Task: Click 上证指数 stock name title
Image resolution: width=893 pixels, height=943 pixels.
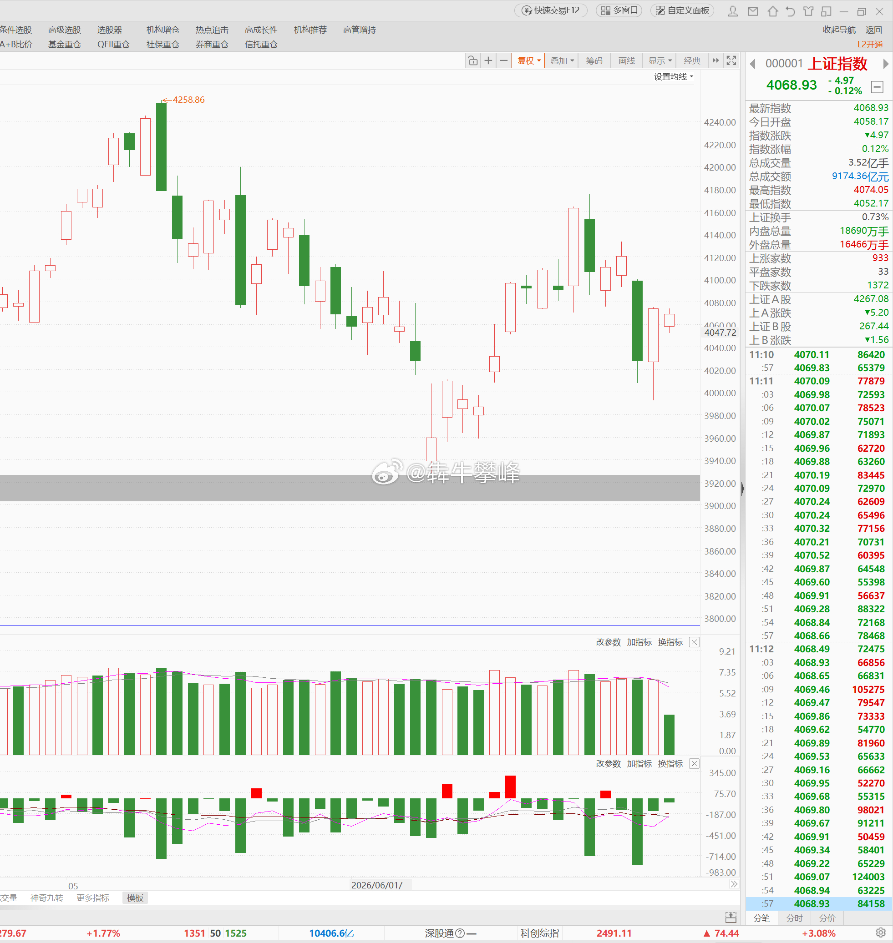Action: coord(838,64)
